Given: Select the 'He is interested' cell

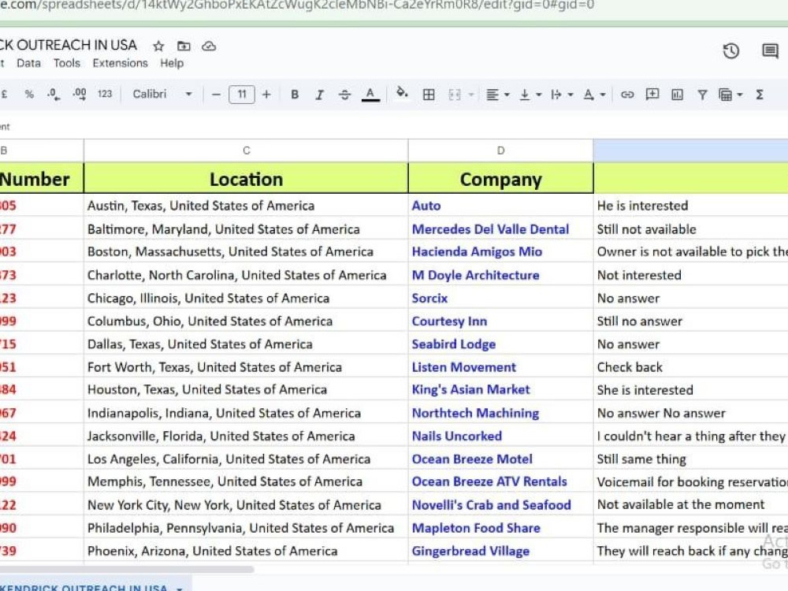Looking at the screenshot, I should pos(690,206).
